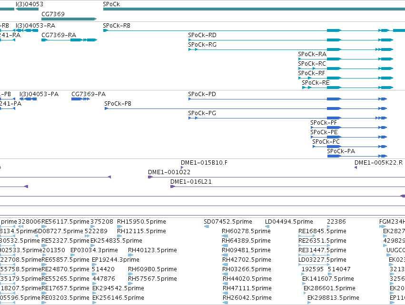This screenshot has width=405, height=305.
Task: Select the LD03227.5prime EST label
Action: click(322, 260)
